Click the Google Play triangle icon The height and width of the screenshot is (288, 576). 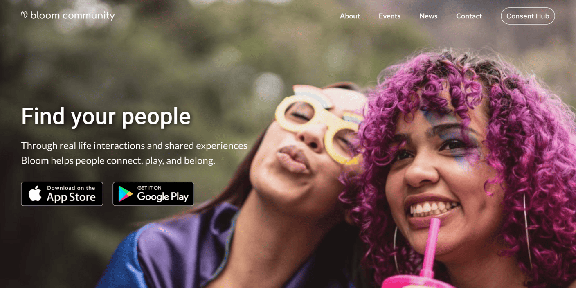tap(125, 194)
